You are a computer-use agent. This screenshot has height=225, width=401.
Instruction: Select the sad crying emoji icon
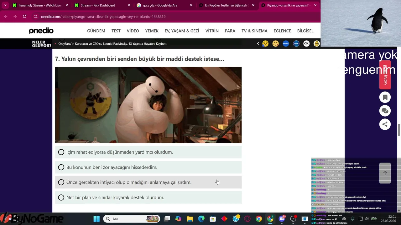pyautogui.click(x=265, y=44)
